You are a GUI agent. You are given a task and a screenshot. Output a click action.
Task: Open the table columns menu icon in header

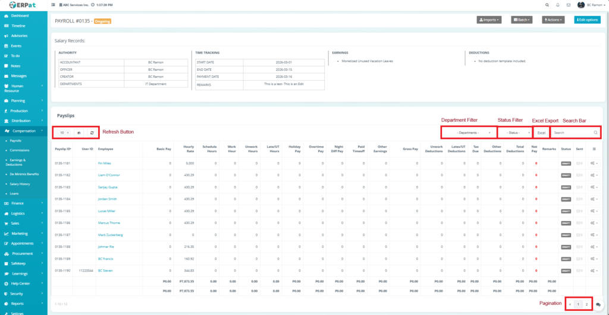tap(594, 149)
